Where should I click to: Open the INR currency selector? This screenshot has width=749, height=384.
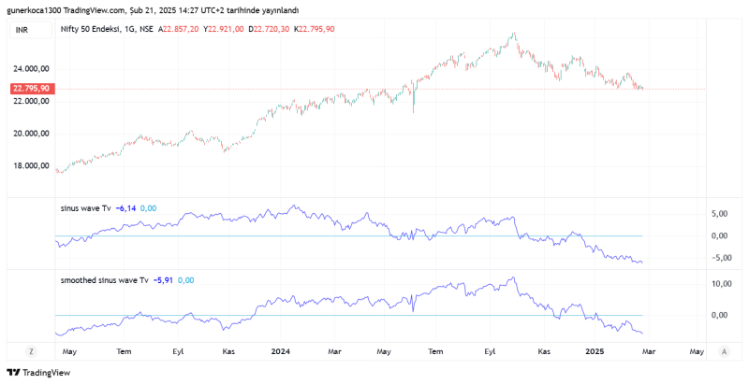tap(22, 30)
